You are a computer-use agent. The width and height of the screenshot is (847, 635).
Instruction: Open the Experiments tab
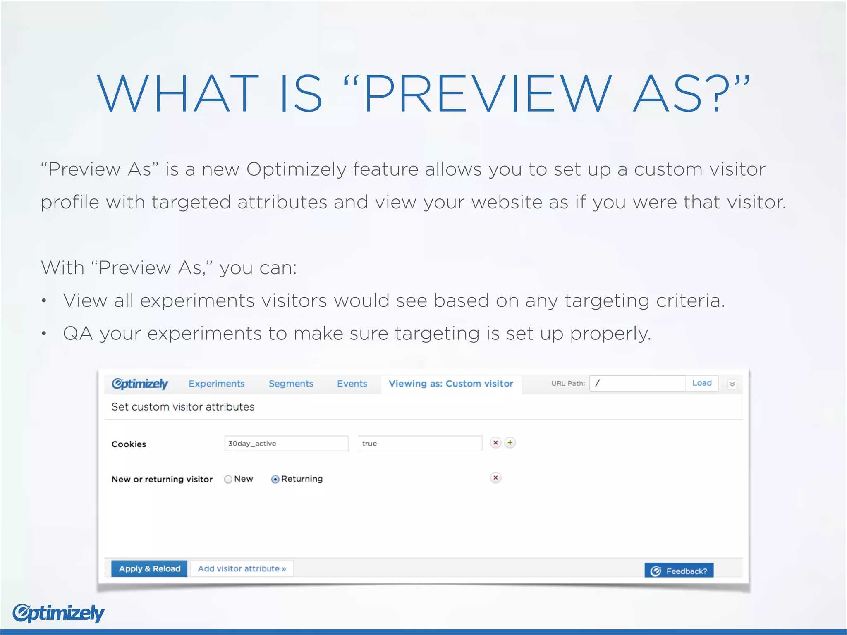point(216,384)
